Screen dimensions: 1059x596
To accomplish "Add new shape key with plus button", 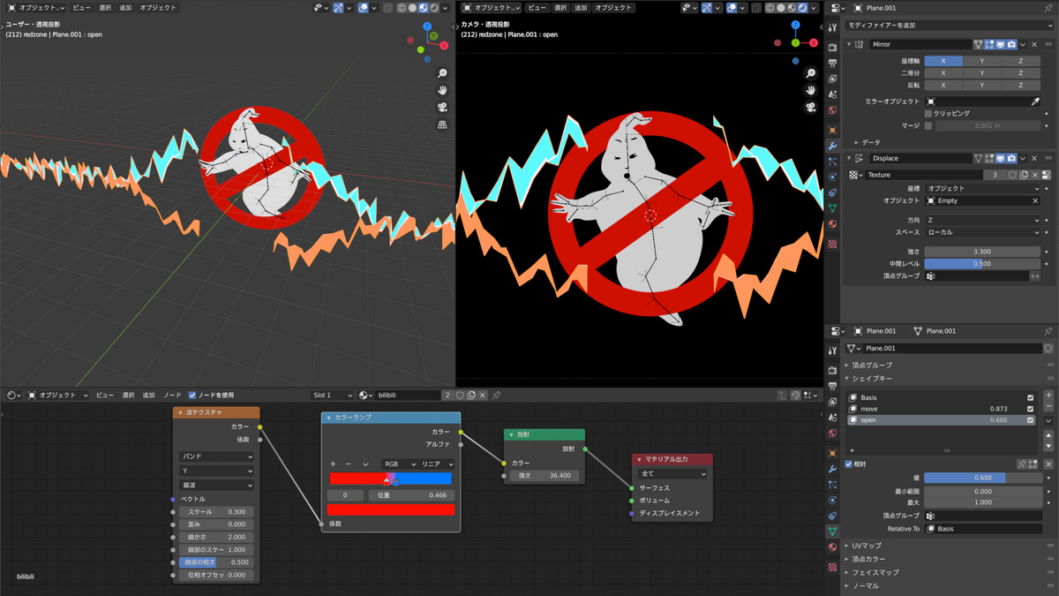I will 1048,396.
